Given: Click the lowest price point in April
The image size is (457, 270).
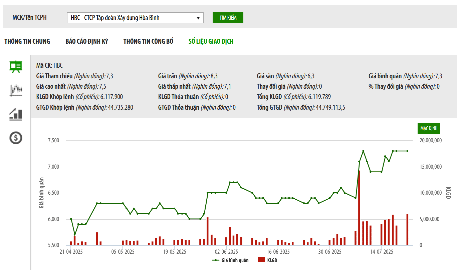Looking at the screenshot, I should click(74, 235).
